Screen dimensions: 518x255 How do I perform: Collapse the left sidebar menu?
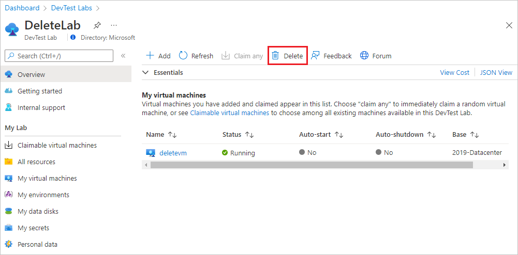pos(123,56)
